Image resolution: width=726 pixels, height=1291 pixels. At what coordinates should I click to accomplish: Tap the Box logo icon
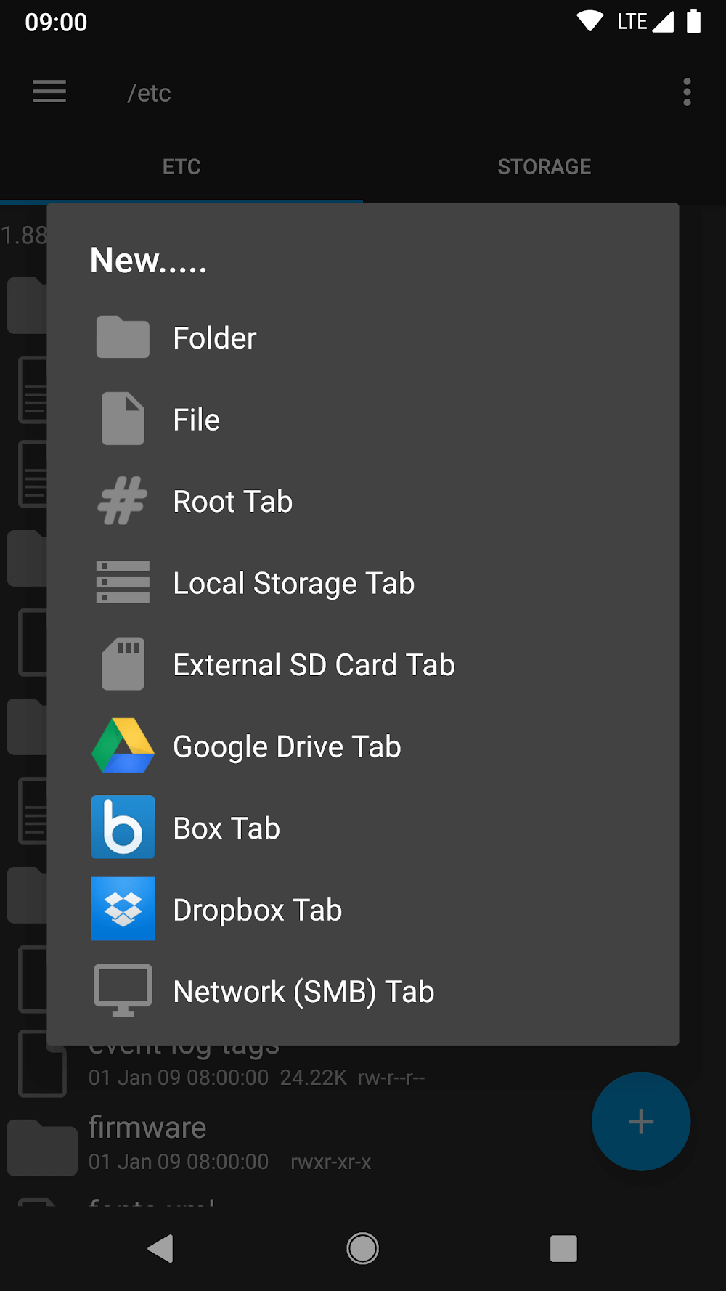click(x=123, y=828)
